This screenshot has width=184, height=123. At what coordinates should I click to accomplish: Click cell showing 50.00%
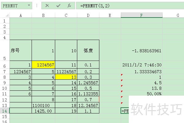click(142, 94)
